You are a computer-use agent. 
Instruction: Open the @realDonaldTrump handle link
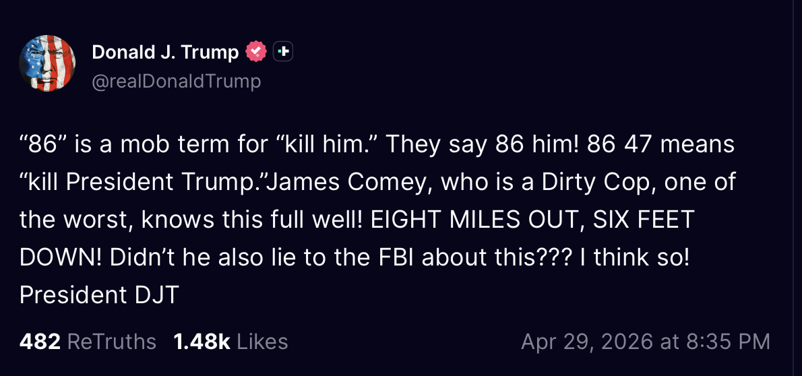coord(176,82)
